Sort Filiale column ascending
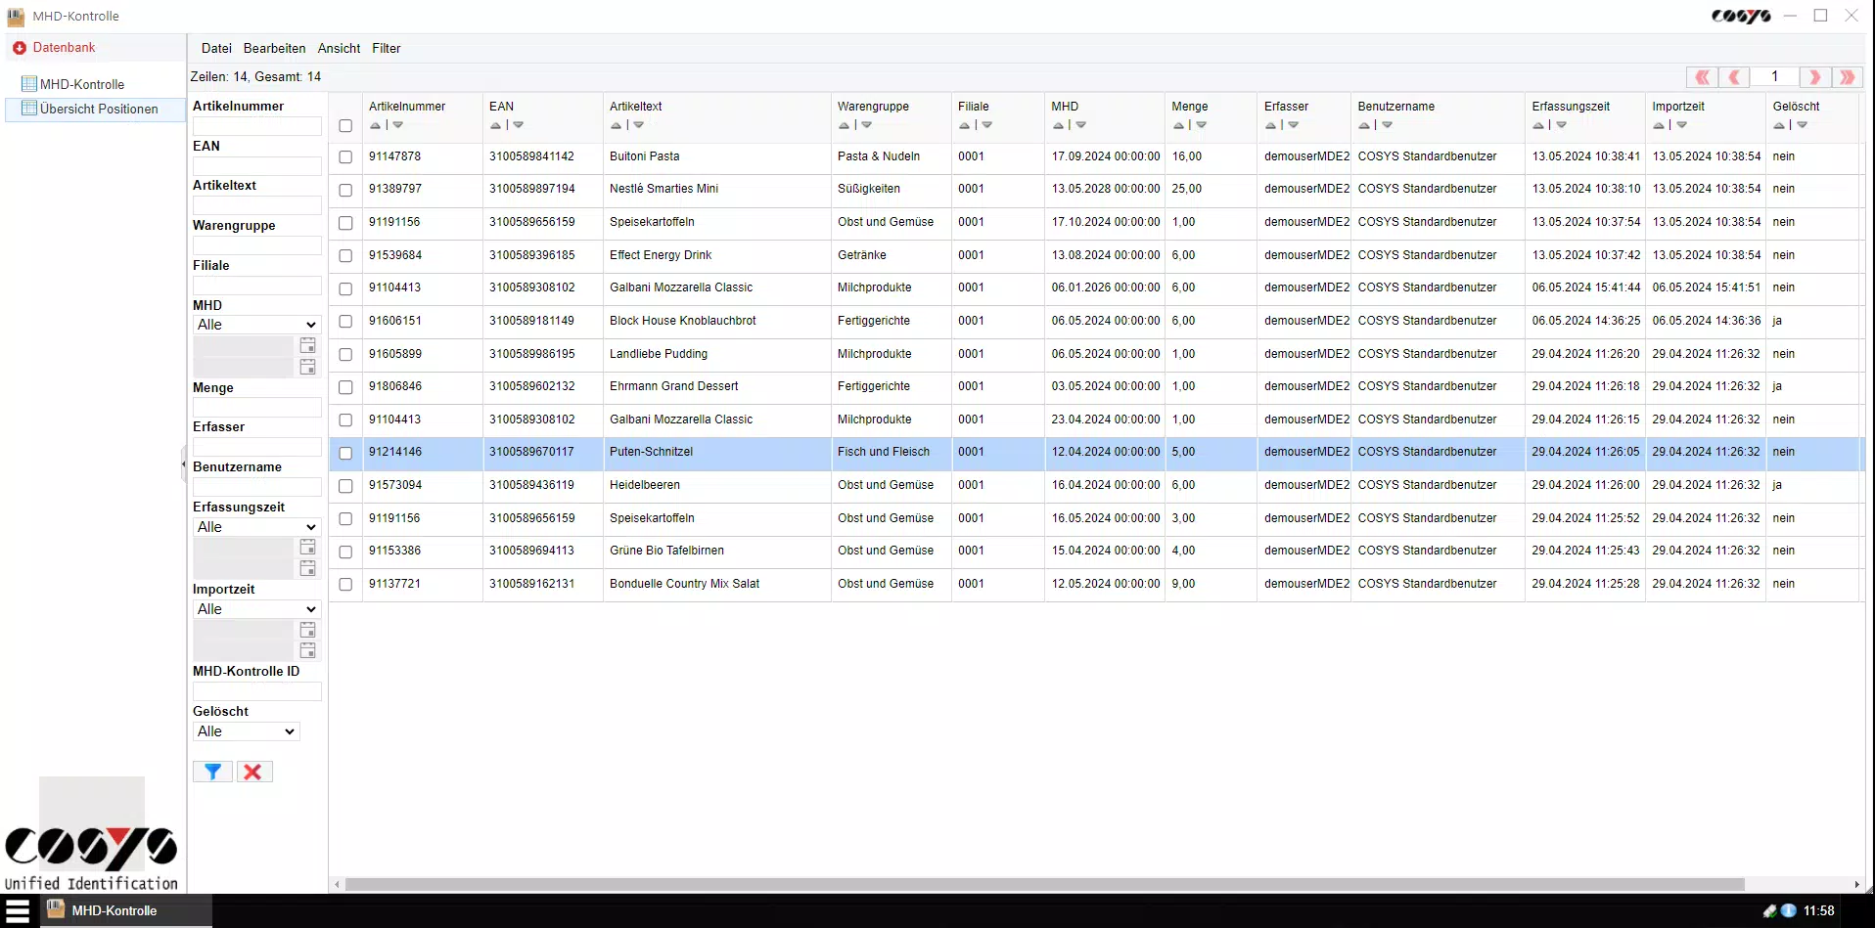 point(964,125)
